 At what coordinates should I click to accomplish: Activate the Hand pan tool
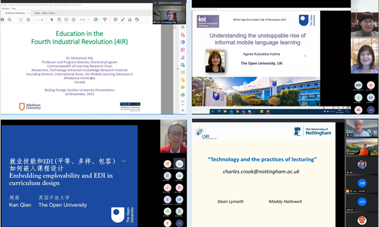(x=59, y=20)
